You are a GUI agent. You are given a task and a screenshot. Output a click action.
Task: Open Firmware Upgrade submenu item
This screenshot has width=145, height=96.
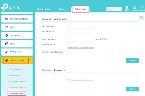[18, 81]
